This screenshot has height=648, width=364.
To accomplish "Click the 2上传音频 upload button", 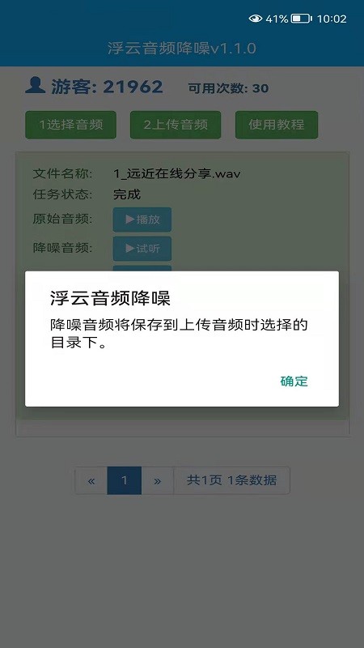I will (176, 125).
